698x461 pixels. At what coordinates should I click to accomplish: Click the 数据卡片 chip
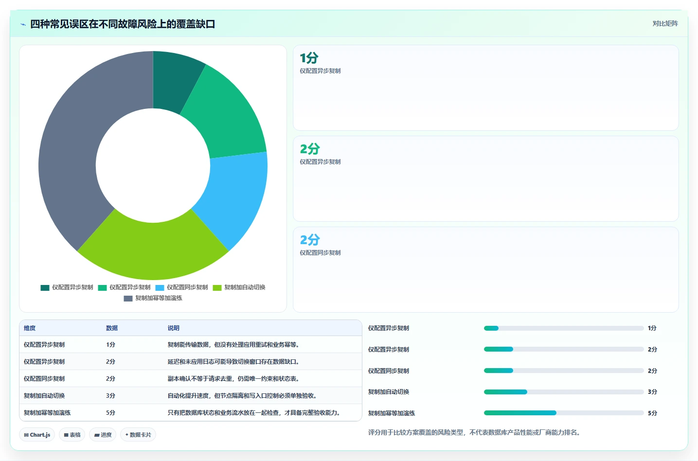pyautogui.click(x=138, y=435)
